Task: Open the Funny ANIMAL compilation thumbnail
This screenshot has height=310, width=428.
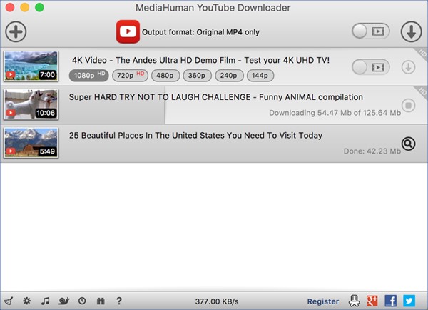Action: [31, 104]
